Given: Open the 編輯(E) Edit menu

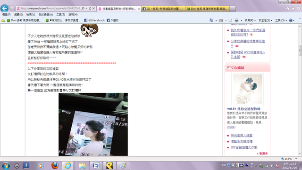Looking at the screenshot, I should (18, 15).
